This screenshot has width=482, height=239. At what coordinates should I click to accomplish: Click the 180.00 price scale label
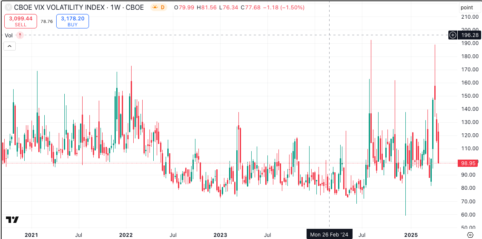pyautogui.click(x=469, y=56)
